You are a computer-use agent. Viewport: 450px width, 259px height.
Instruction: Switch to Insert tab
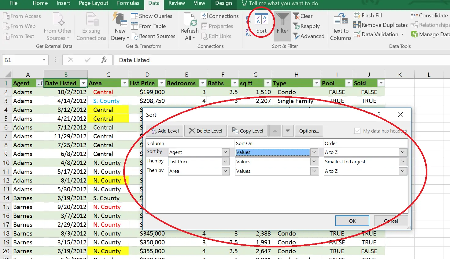(x=63, y=3)
